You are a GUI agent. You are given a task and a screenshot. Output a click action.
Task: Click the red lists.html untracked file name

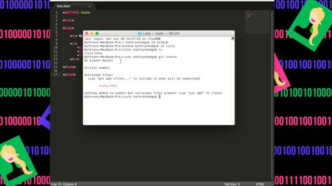[108, 86]
